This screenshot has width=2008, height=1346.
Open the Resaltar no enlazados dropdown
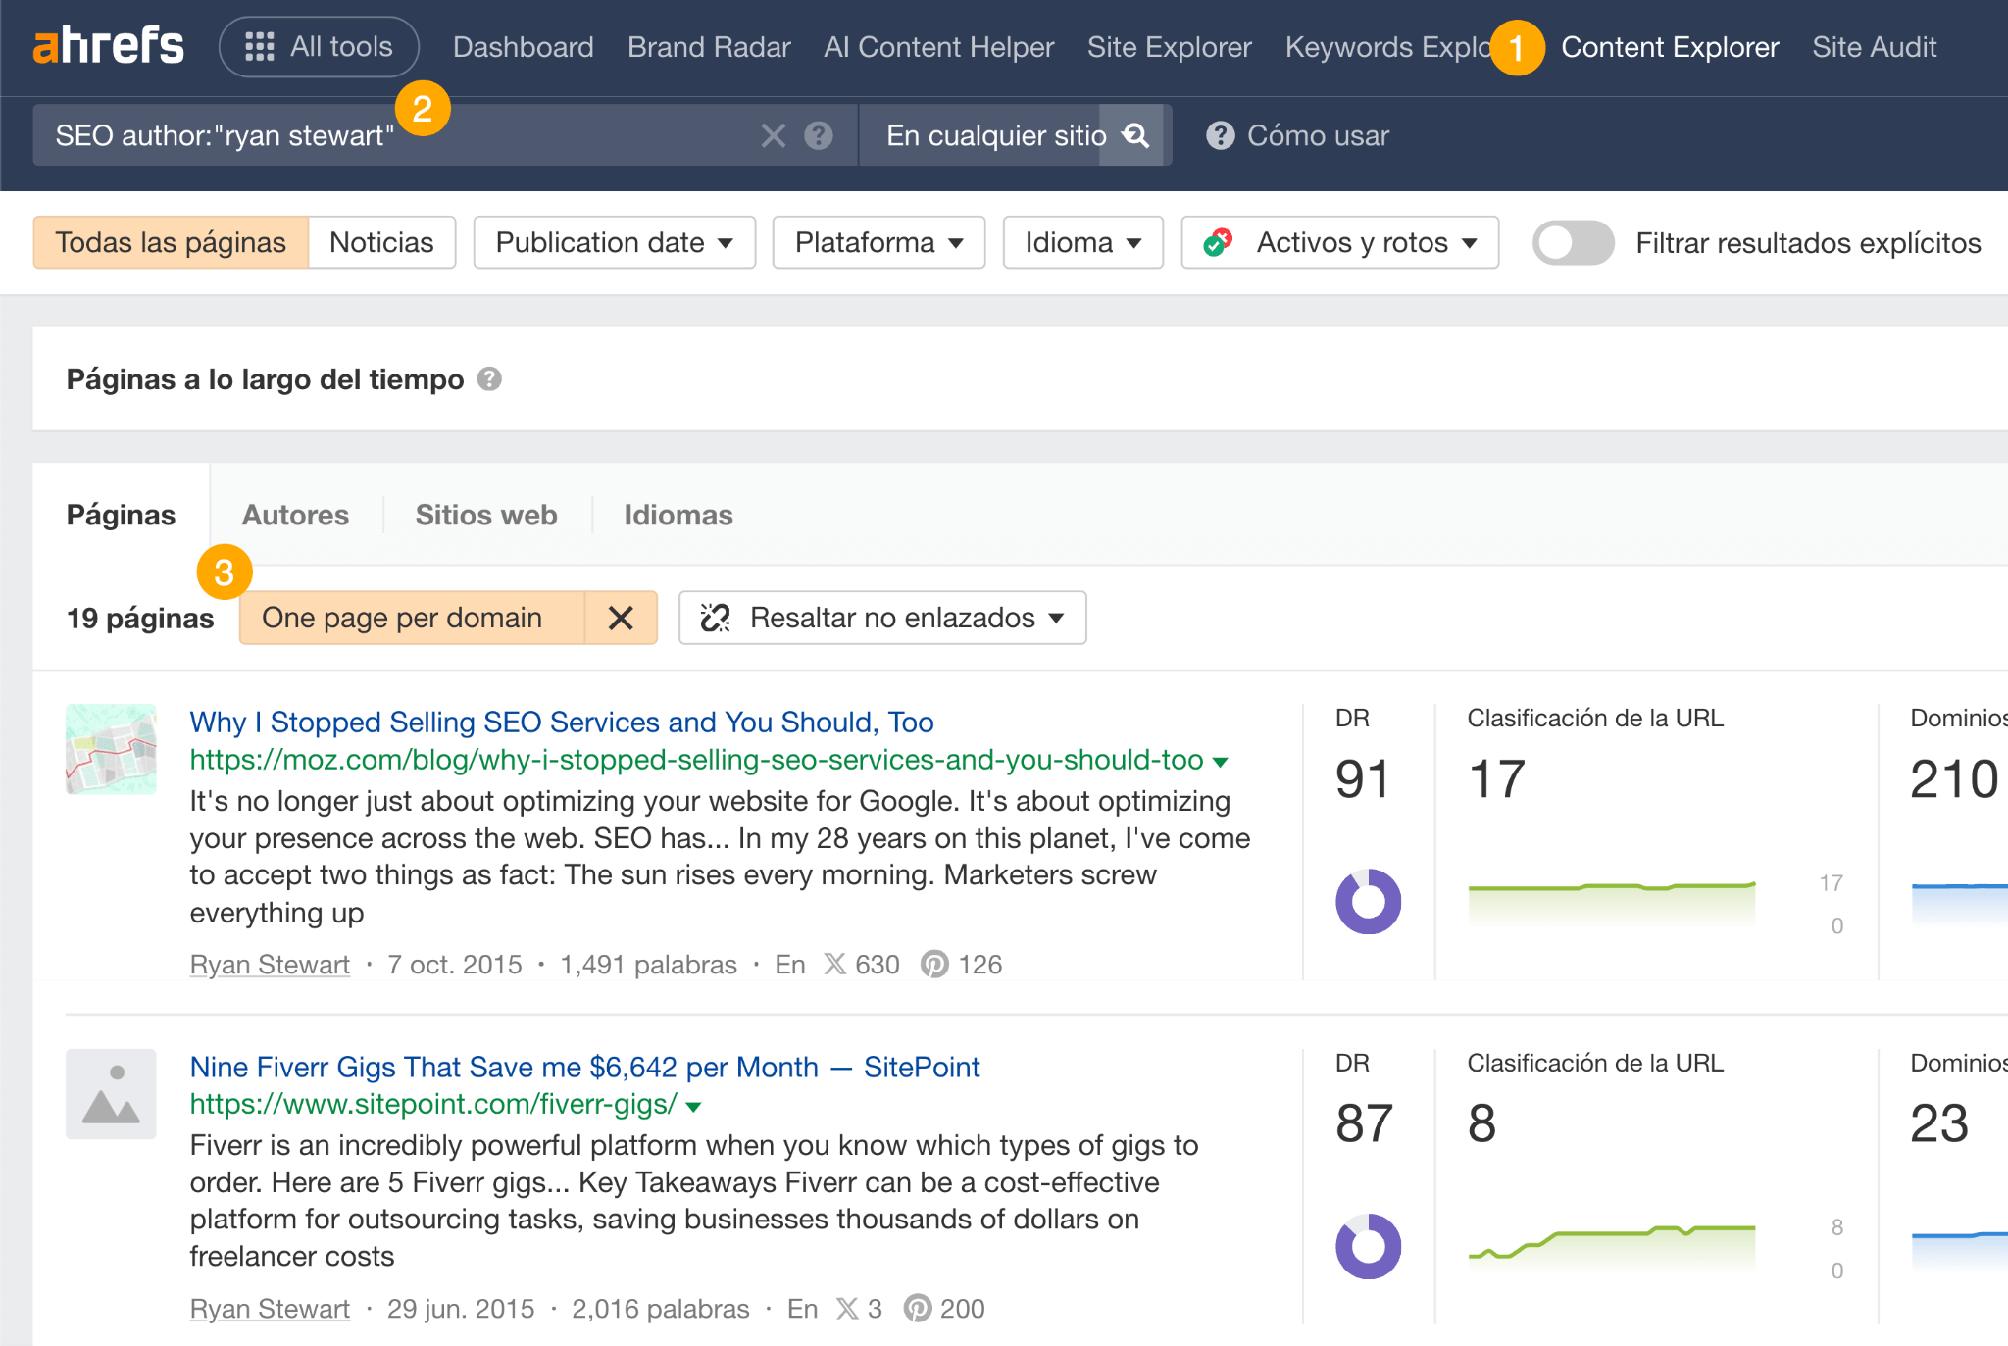[x=880, y=618]
